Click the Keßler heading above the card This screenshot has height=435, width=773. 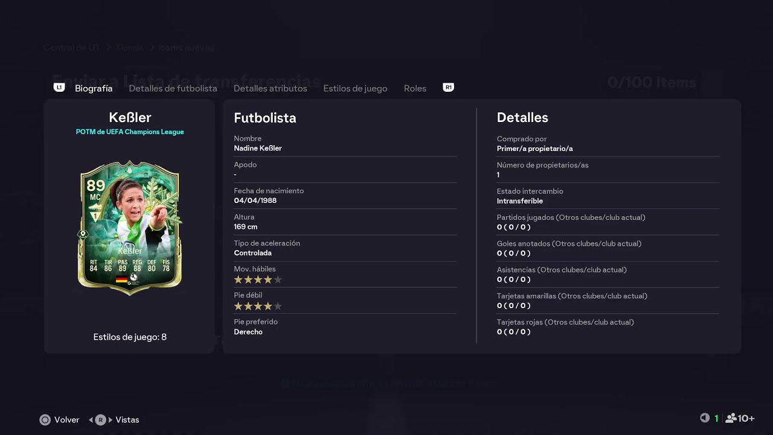coord(130,117)
